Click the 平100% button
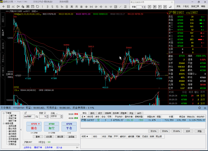 pos(176,131)
